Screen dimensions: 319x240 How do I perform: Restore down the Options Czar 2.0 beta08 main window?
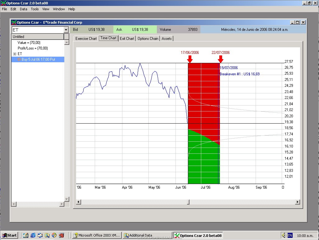[x=309, y=3]
